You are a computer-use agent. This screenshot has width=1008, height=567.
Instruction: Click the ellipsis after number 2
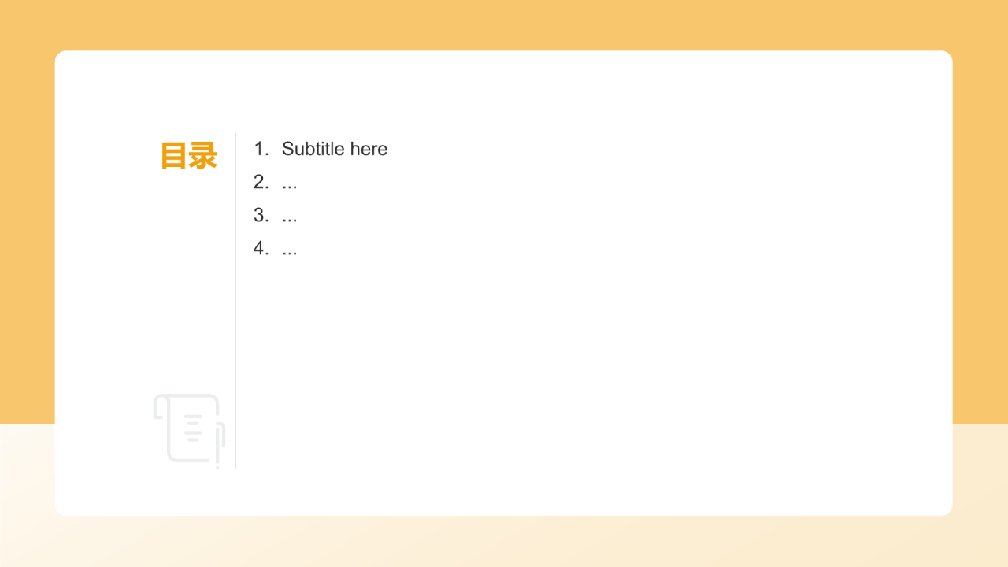pos(290,187)
